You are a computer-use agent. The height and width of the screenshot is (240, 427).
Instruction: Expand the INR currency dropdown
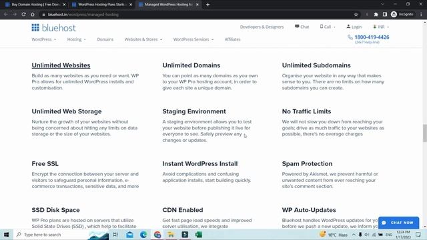click(x=381, y=27)
